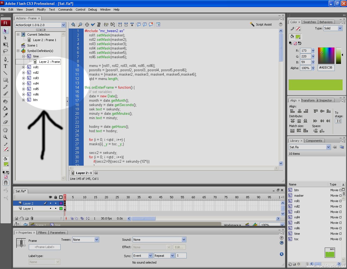This screenshot has width=347, height=269.
Task: Toggle lock dot for Layer 2
Action: pos(56,203)
